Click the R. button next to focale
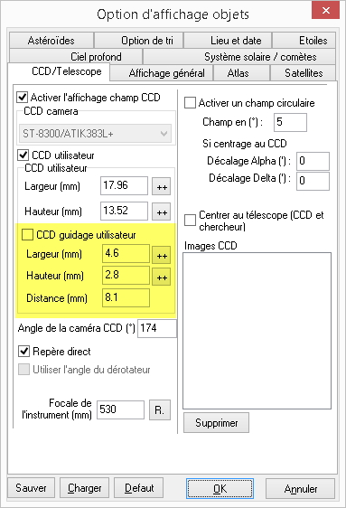The height and width of the screenshot is (508, 346). click(x=160, y=410)
